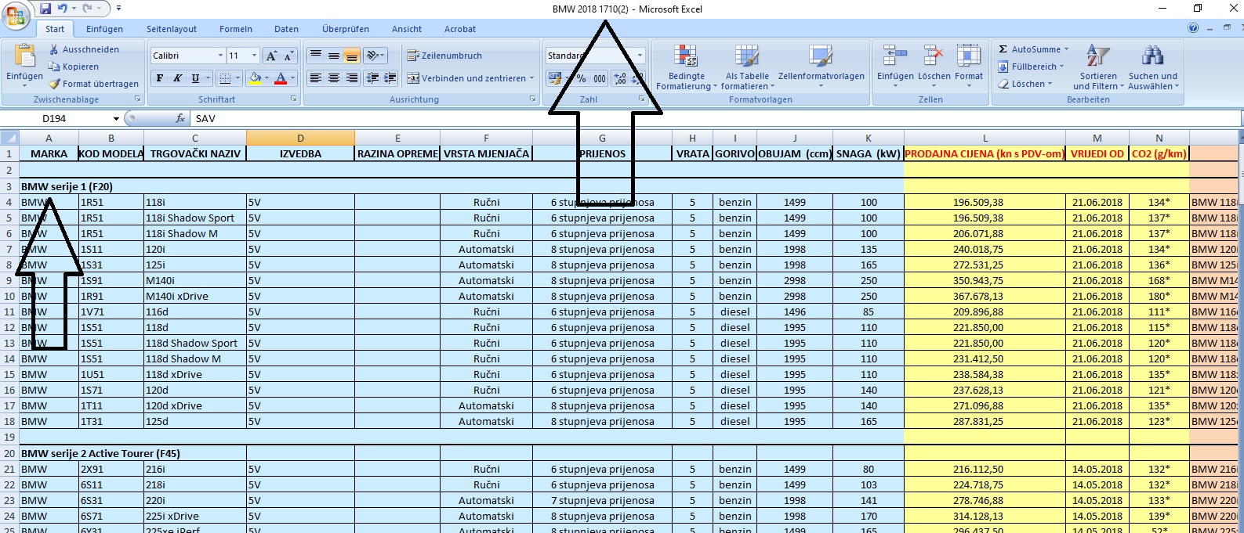Apply red font color A
This screenshot has height=533, width=1244.
click(x=281, y=78)
